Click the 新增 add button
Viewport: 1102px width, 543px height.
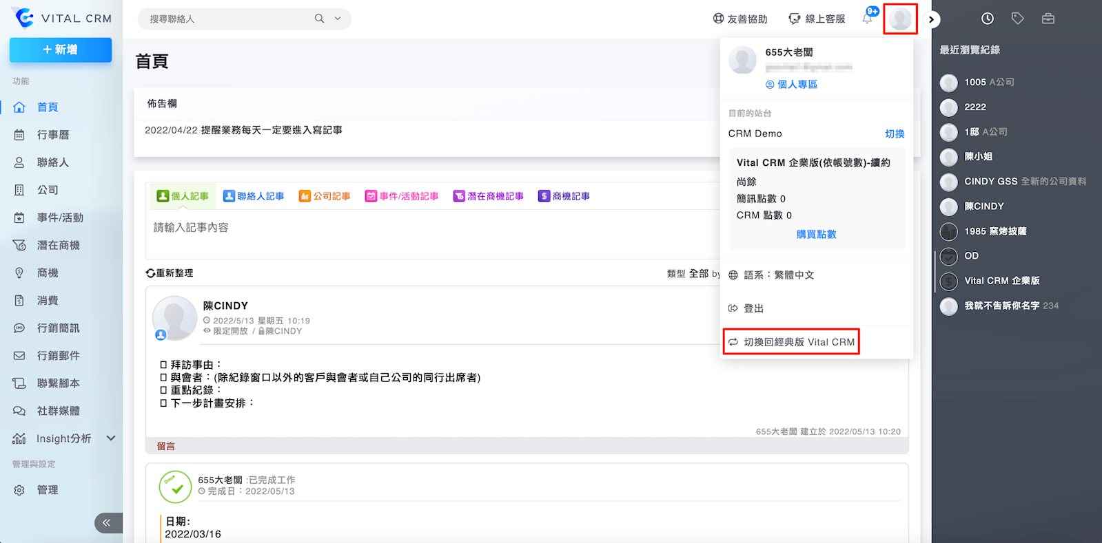(x=61, y=50)
